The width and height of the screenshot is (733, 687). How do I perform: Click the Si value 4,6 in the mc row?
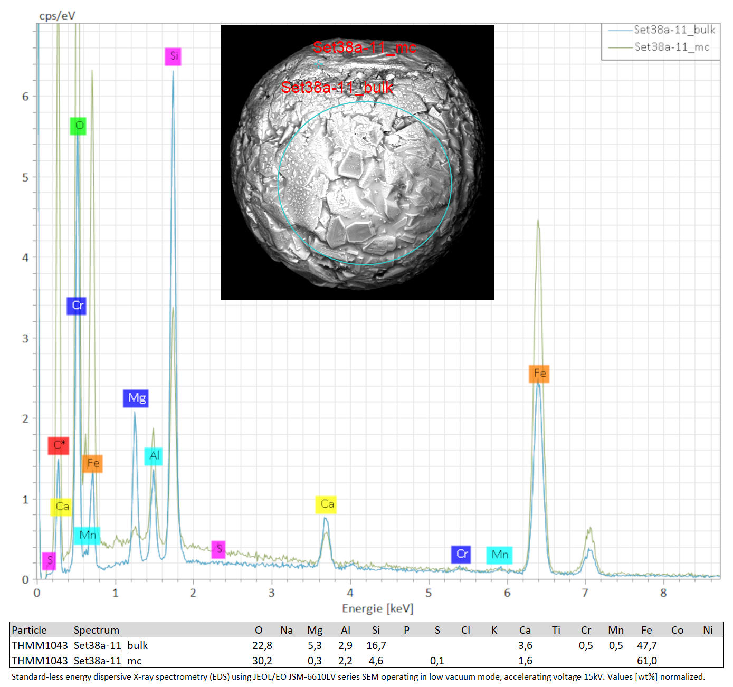376,661
